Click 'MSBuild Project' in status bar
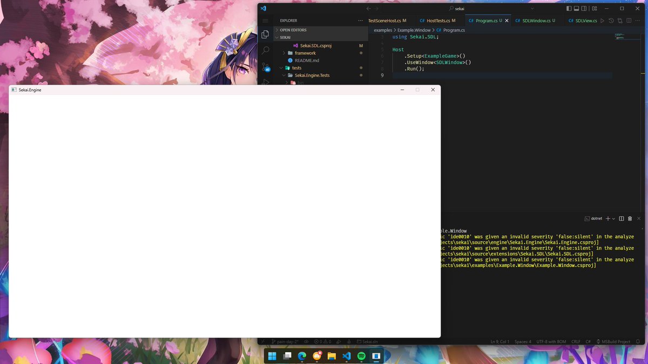 pyautogui.click(x=613, y=342)
